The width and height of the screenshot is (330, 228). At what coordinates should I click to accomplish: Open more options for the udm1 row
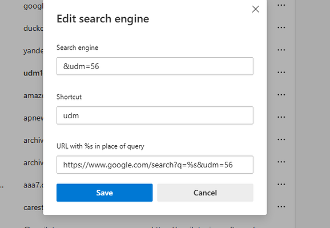(x=281, y=72)
